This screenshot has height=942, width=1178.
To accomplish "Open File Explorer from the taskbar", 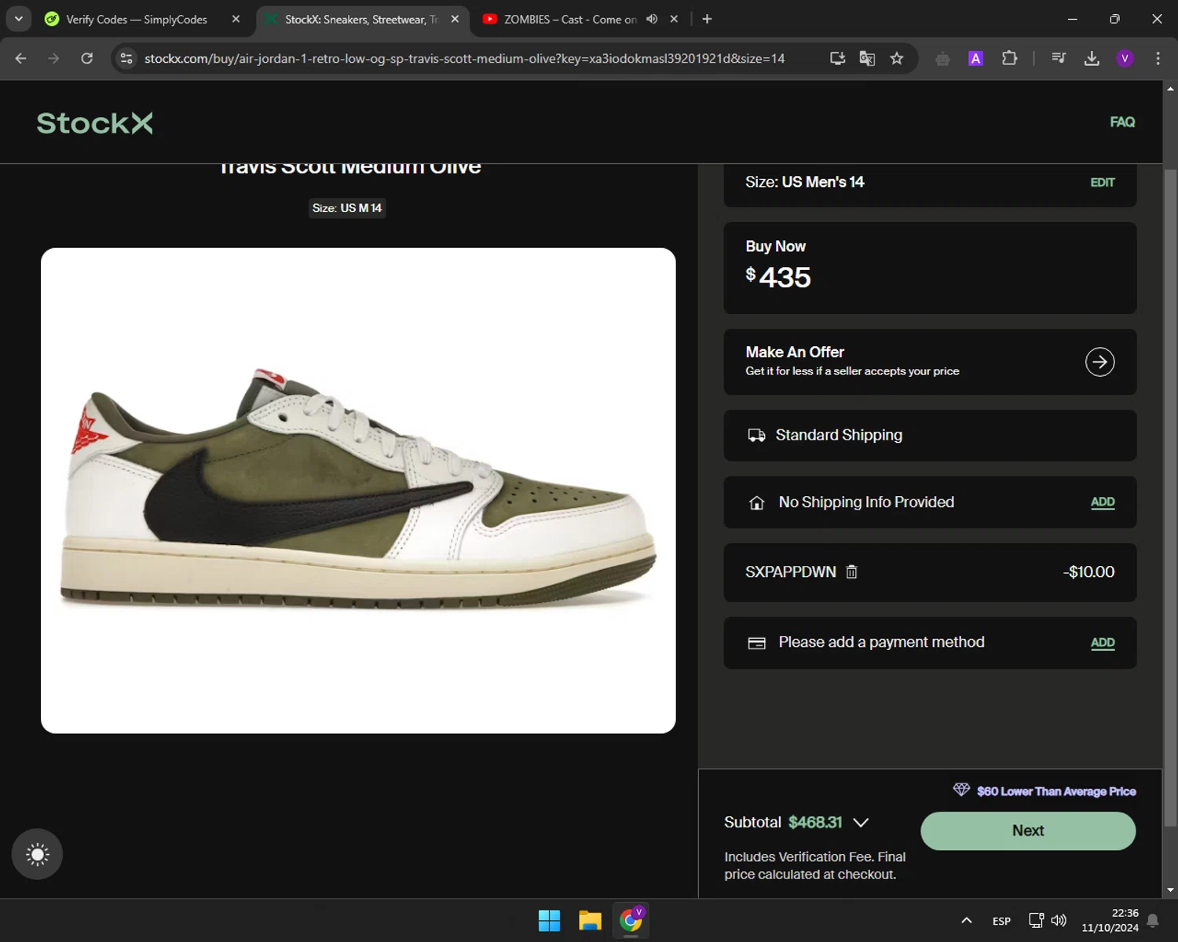I will (590, 921).
